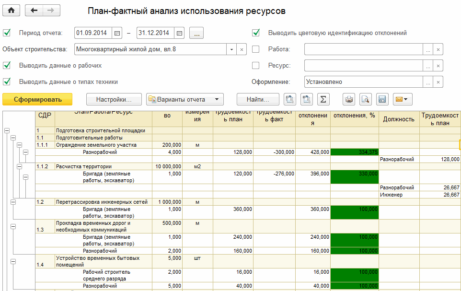
Task: Open the Настройки... button
Action: tap(114, 99)
